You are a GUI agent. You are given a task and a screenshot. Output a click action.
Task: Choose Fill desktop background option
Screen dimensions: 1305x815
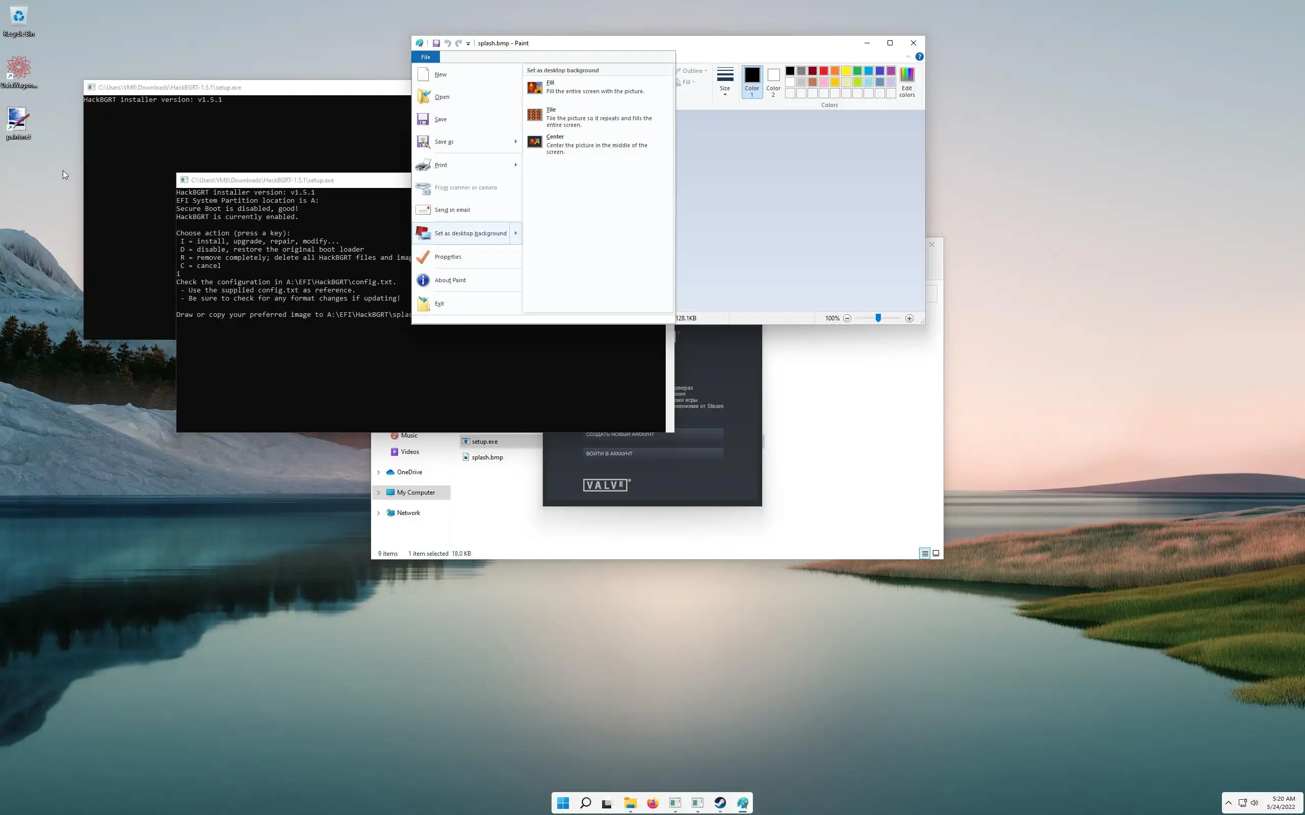[x=593, y=87]
